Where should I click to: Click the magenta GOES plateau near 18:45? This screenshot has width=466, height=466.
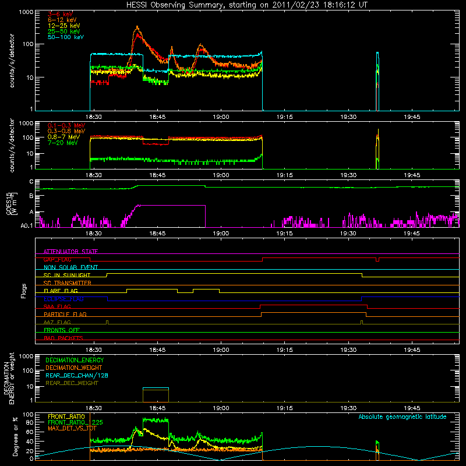point(172,205)
